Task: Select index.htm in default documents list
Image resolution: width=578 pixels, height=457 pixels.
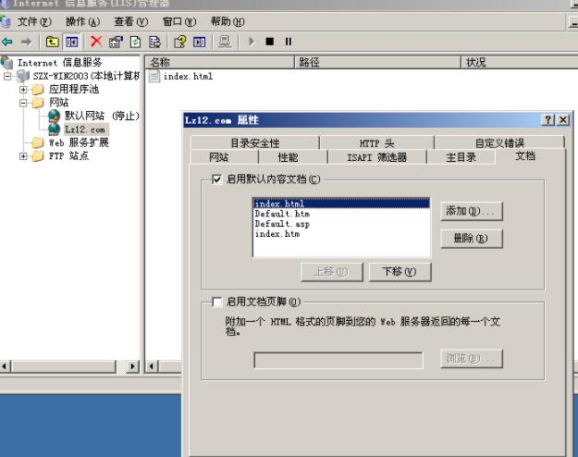Action: [x=341, y=234]
